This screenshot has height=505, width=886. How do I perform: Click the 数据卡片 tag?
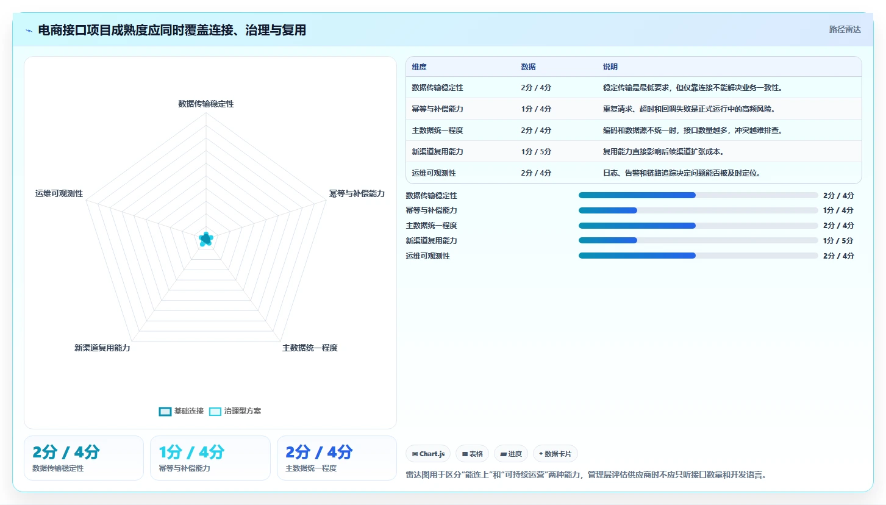555,454
